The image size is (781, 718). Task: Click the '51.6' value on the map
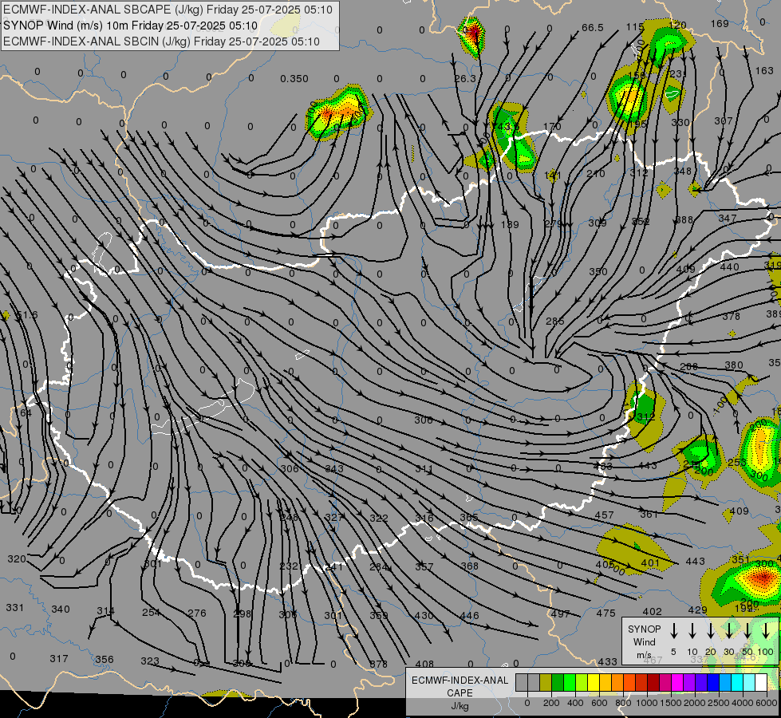pos(27,315)
